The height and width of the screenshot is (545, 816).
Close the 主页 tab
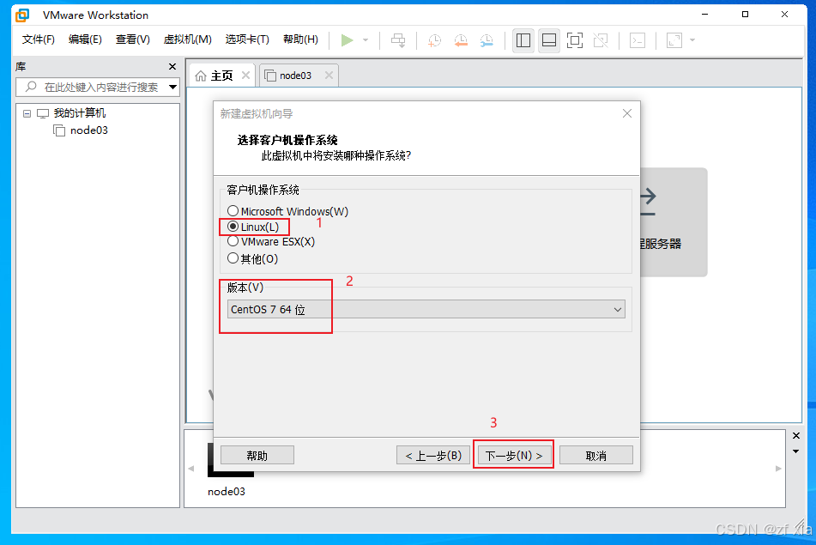(x=245, y=76)
